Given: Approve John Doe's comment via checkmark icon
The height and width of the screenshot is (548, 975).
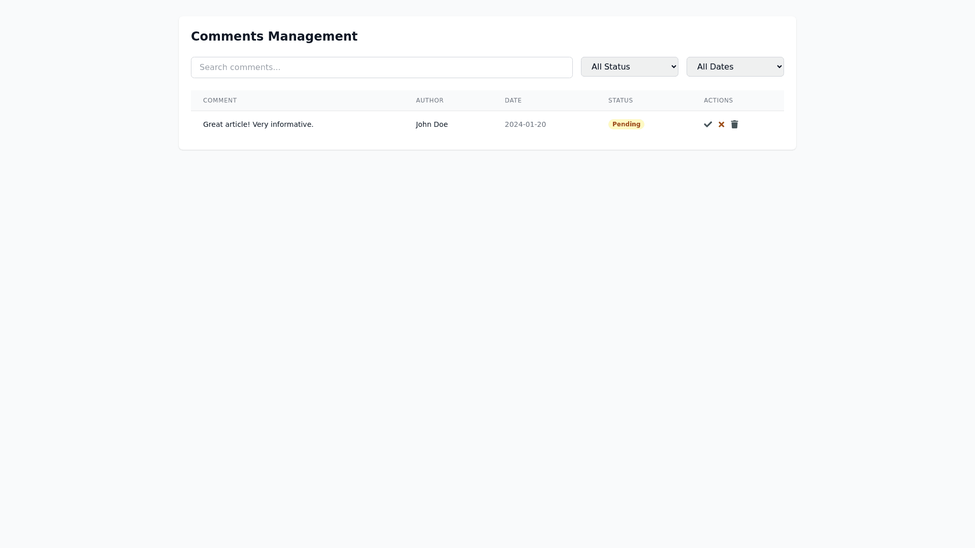Looking at the screenshot, I should click(x=707, y=124).
